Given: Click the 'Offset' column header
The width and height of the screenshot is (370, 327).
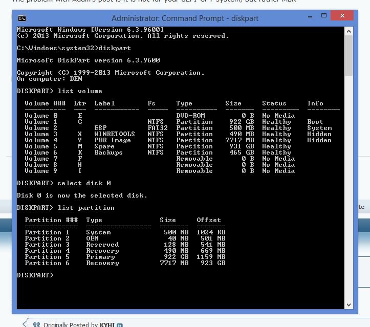Looking at the screenshot, I should 209,220.
